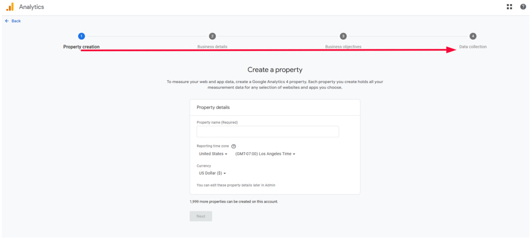Viewport: 530px width, 239px height.
Task: Show the reporting time zone help tooltip icon
Action: (x=234, y=146)
